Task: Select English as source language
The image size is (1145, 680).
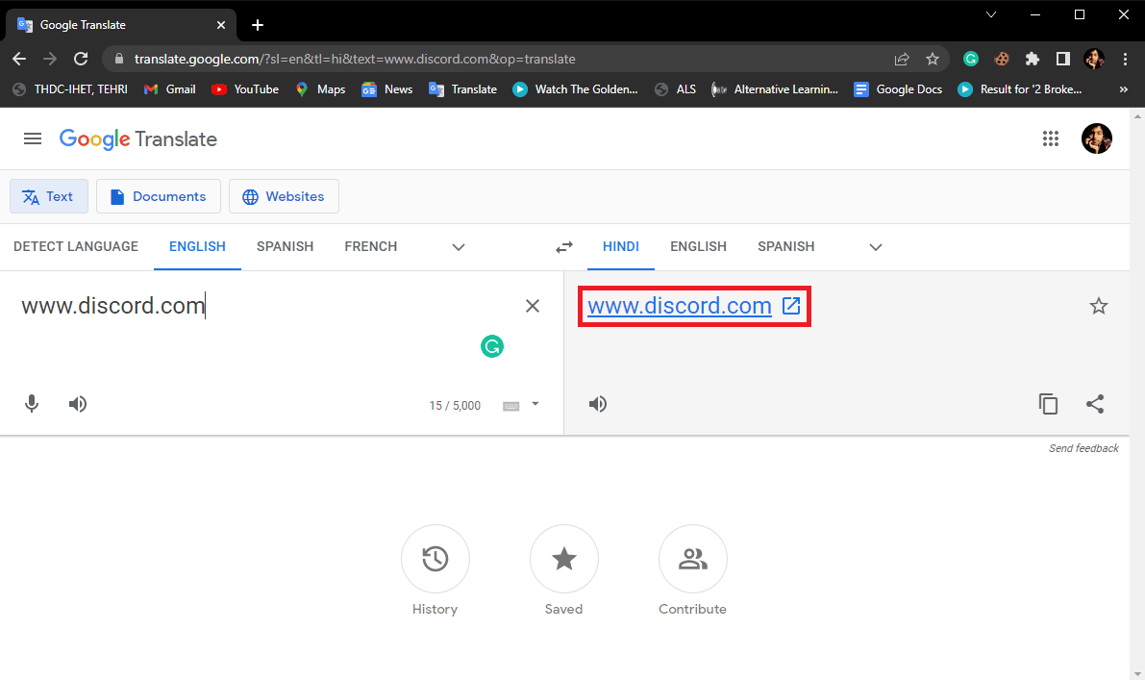Action: coord(197,247)
